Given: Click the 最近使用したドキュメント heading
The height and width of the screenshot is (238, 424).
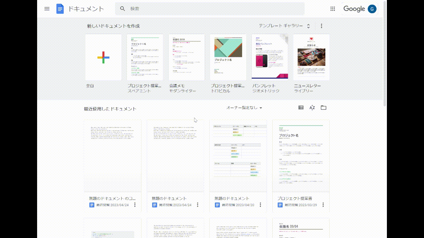Looking at the screenshot, I should 110,109.
